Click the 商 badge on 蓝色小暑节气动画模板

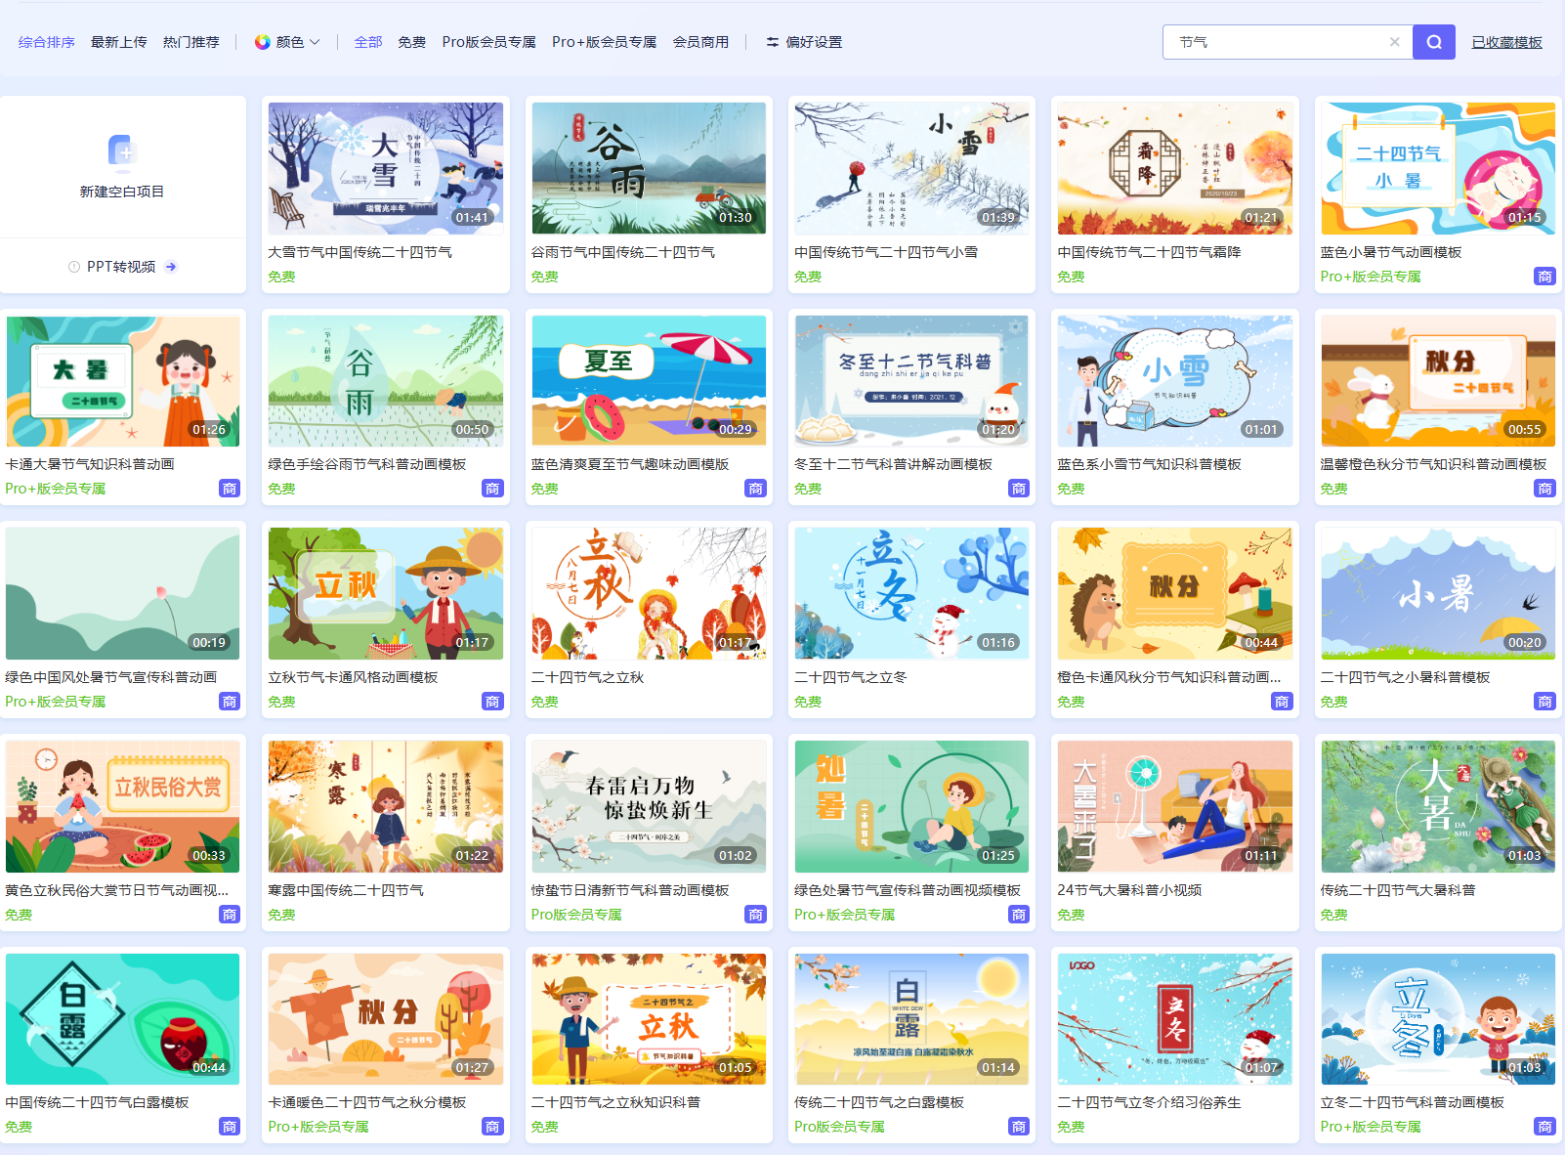tap(1544, 277)
